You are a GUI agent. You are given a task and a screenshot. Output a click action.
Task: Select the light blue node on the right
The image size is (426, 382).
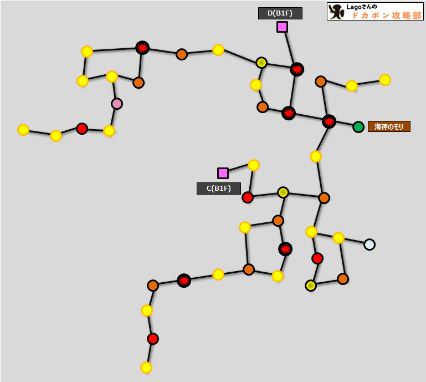pyautogui.click(x=369, y=245)
